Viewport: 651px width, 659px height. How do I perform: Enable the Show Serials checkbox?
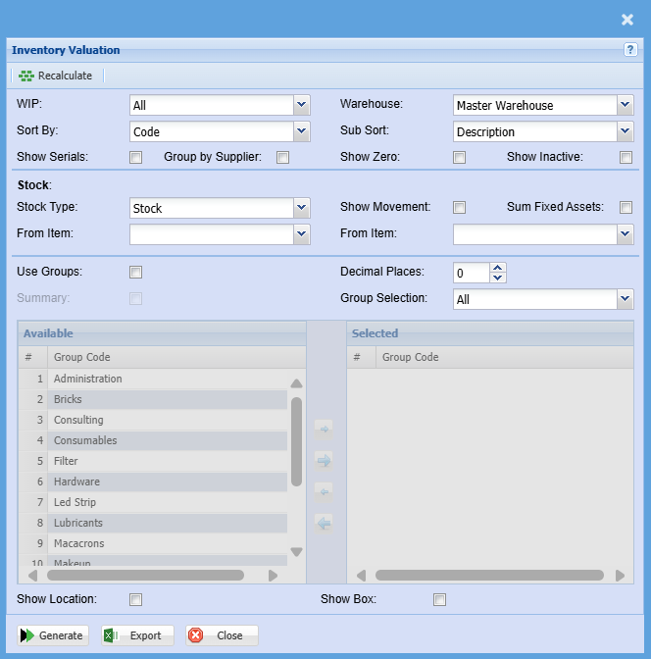(136, 157)
